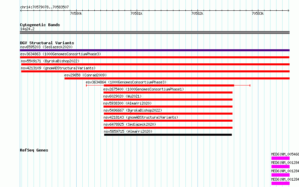
Task: Click the 70580k ruler tick label
Action: click(x=76, y=13)
